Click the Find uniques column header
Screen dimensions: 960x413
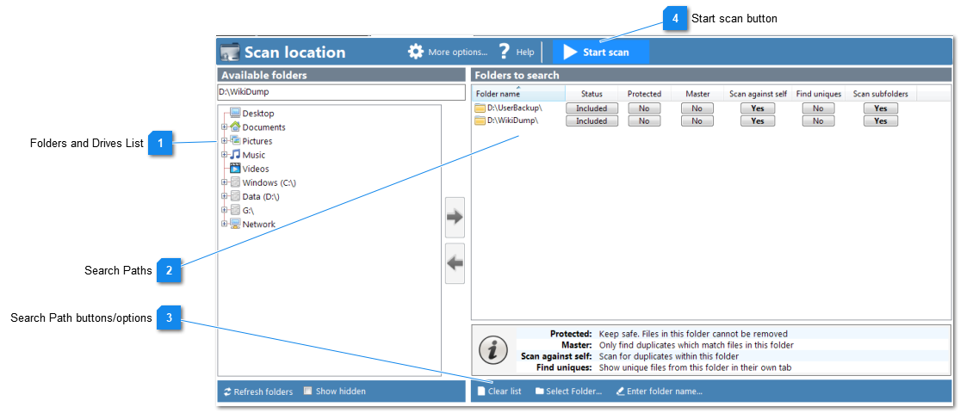(x=819, y=94)
